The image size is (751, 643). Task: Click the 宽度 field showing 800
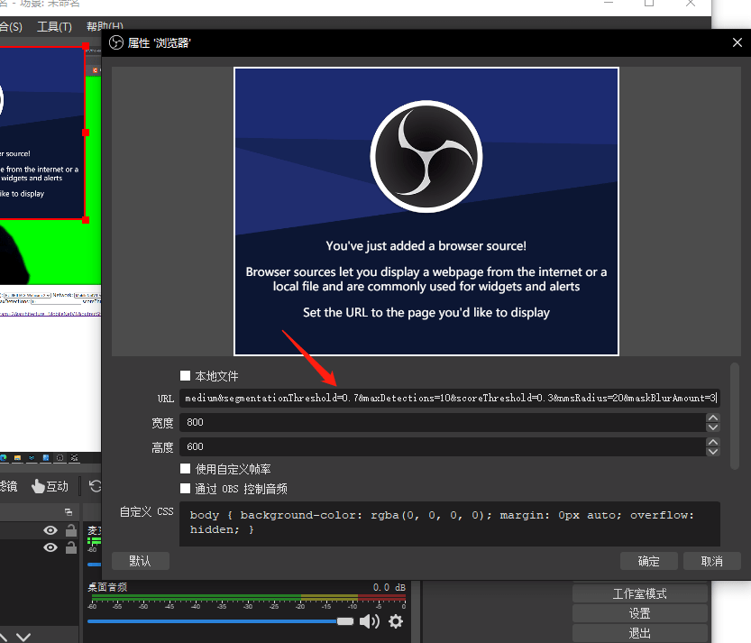(x=443, y=422)
